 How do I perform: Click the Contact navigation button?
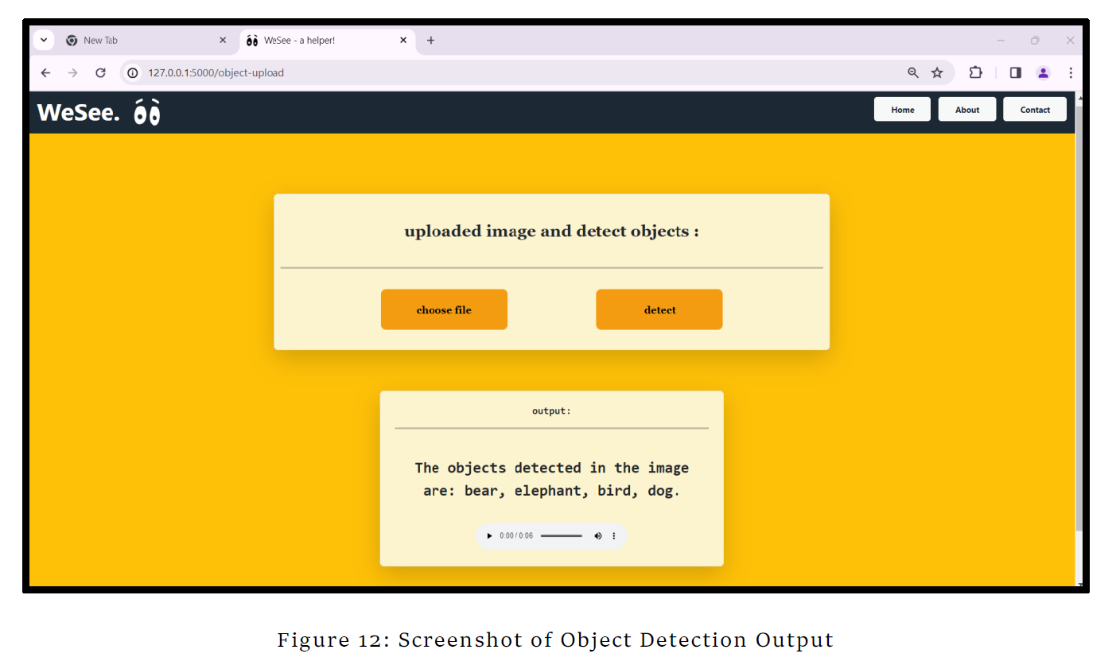[1034, 109]
